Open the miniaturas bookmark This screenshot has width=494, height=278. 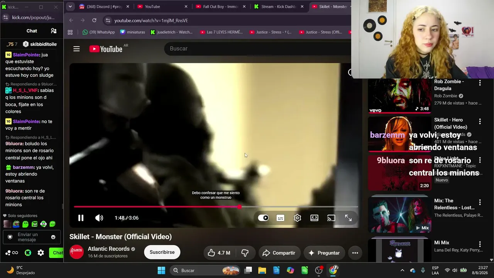pyautogui.click(x=132, y=32)
